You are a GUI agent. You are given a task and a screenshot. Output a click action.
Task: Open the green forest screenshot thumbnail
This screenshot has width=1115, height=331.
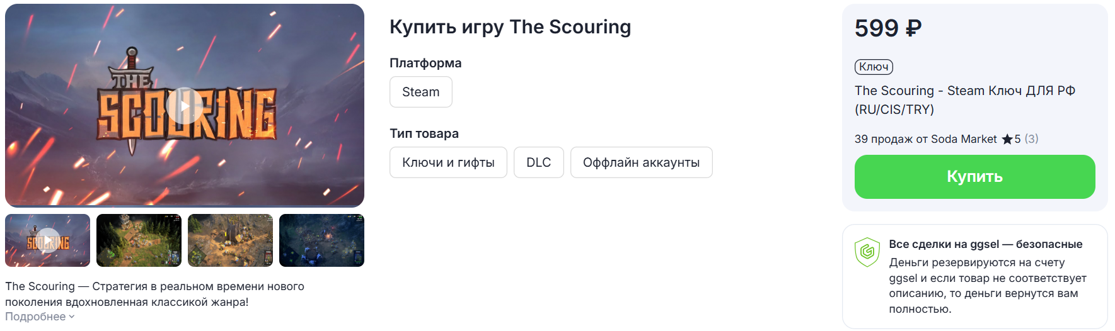coord(139,240)
